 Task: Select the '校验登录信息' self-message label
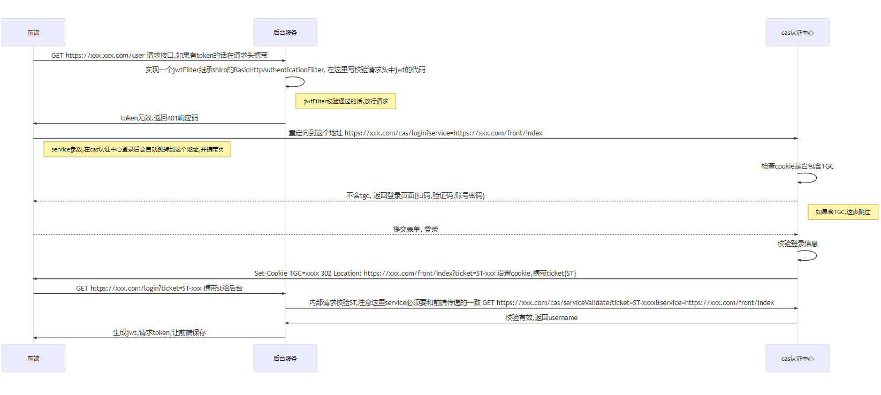[798, 244]
